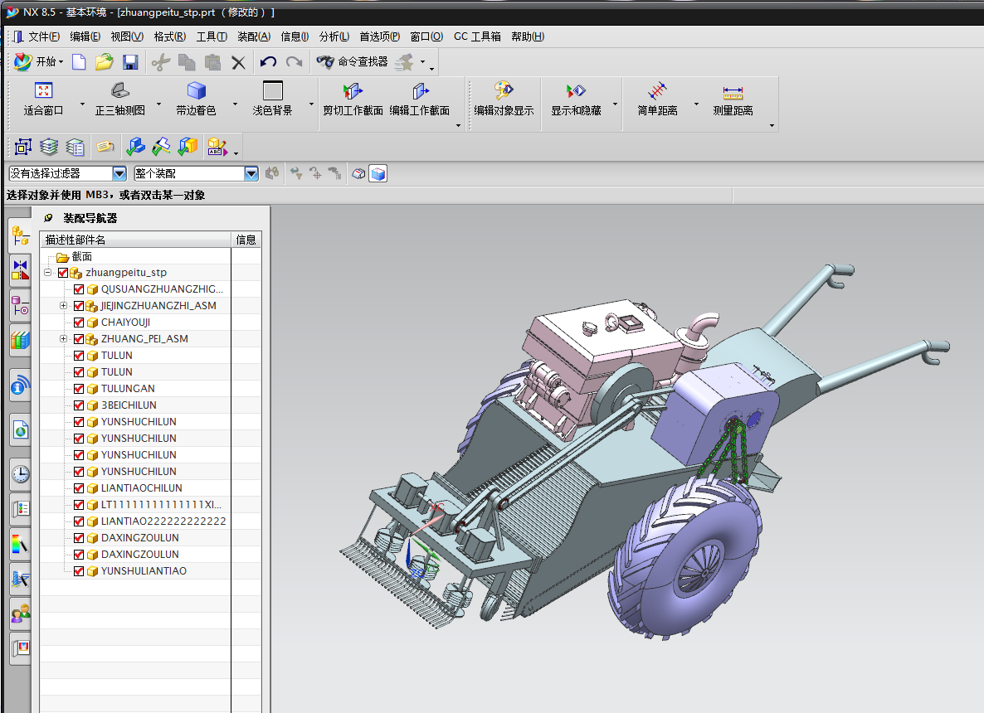Viewport: 984px width, 713px height.
Task: Uncheck the YUNSHULIANTIAO component checkbox
Action: tap(79, 571)
